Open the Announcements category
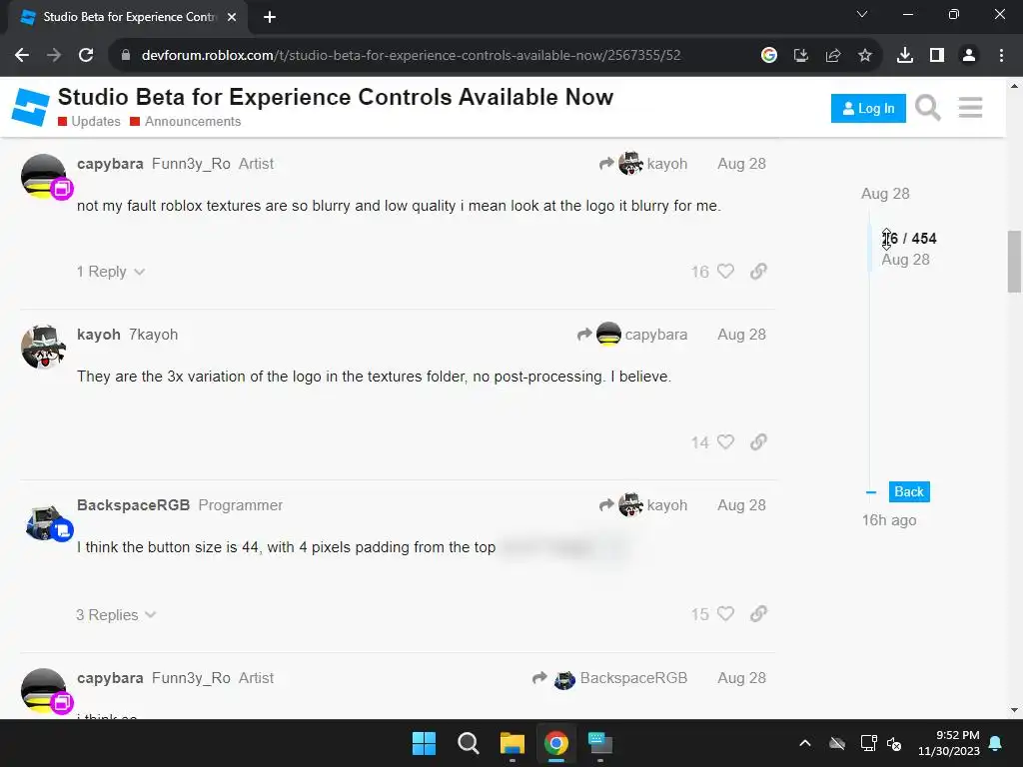Viewport: 1023px width, 767px height. tap(185, 121)
